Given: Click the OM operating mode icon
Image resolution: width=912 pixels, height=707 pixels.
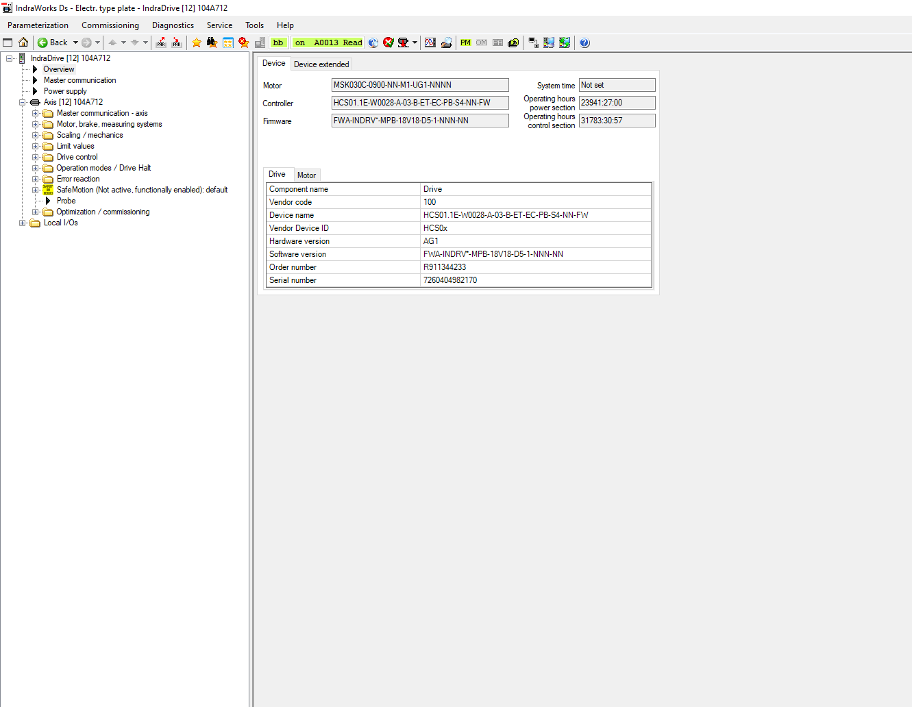Looking at the screenshot, I should (x=482, y=42).
